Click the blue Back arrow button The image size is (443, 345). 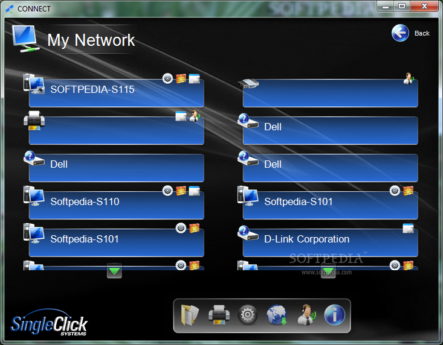[400, 33]
